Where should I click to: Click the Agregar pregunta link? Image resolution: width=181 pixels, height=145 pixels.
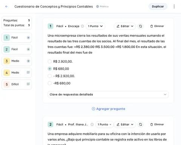[x=109, y=109]
